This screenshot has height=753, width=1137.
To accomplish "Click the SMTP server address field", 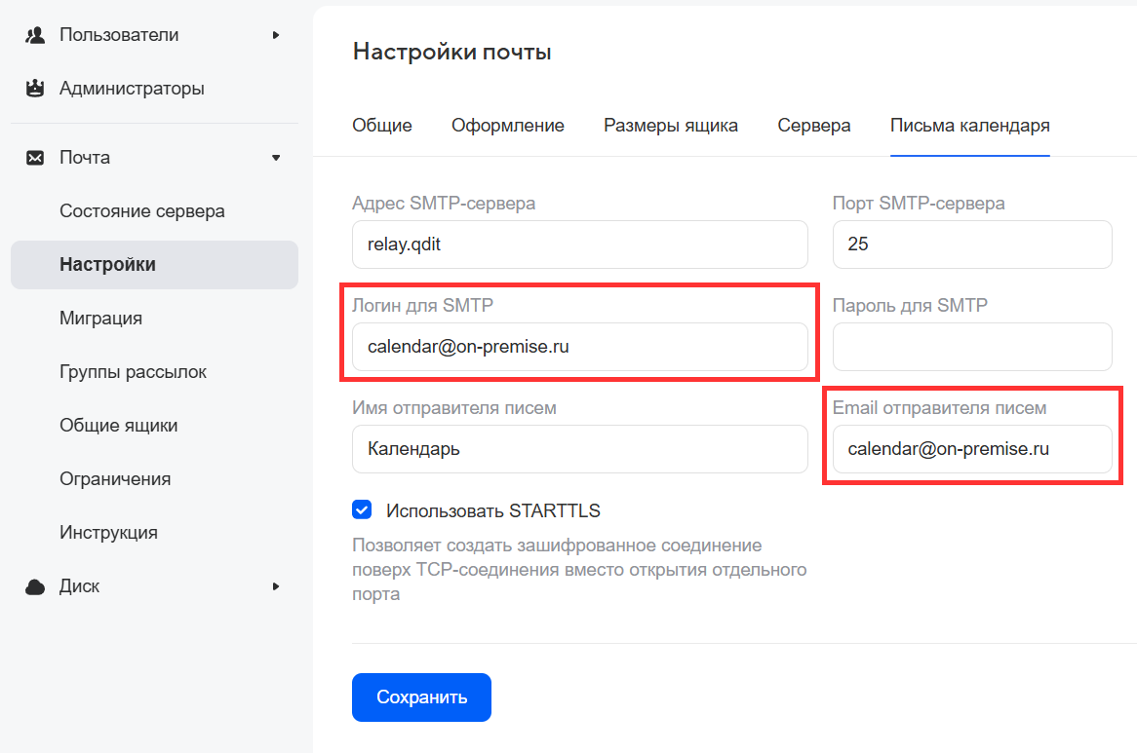I will [579, 245].
